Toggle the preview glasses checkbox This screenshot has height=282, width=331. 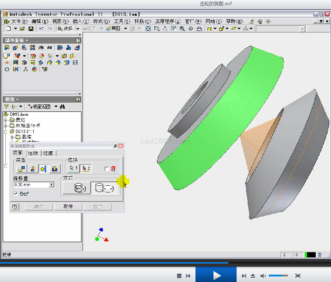click(x=16, y=194)
